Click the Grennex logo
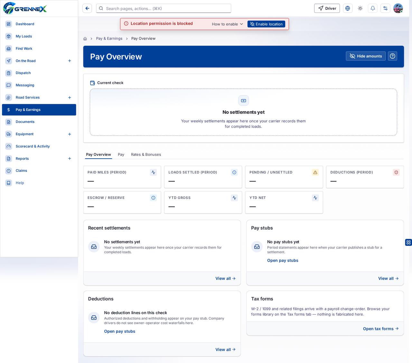Screen dimensions: 412x363 point(25,8)
